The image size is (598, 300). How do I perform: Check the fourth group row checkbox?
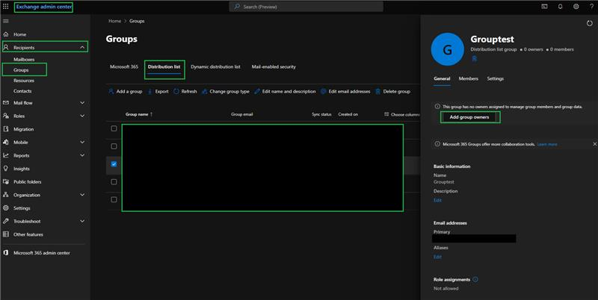click(x=114, y=181)
